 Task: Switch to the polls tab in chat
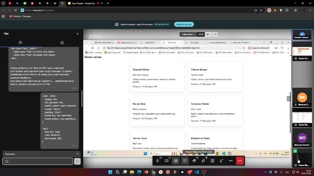click(62, 43)
